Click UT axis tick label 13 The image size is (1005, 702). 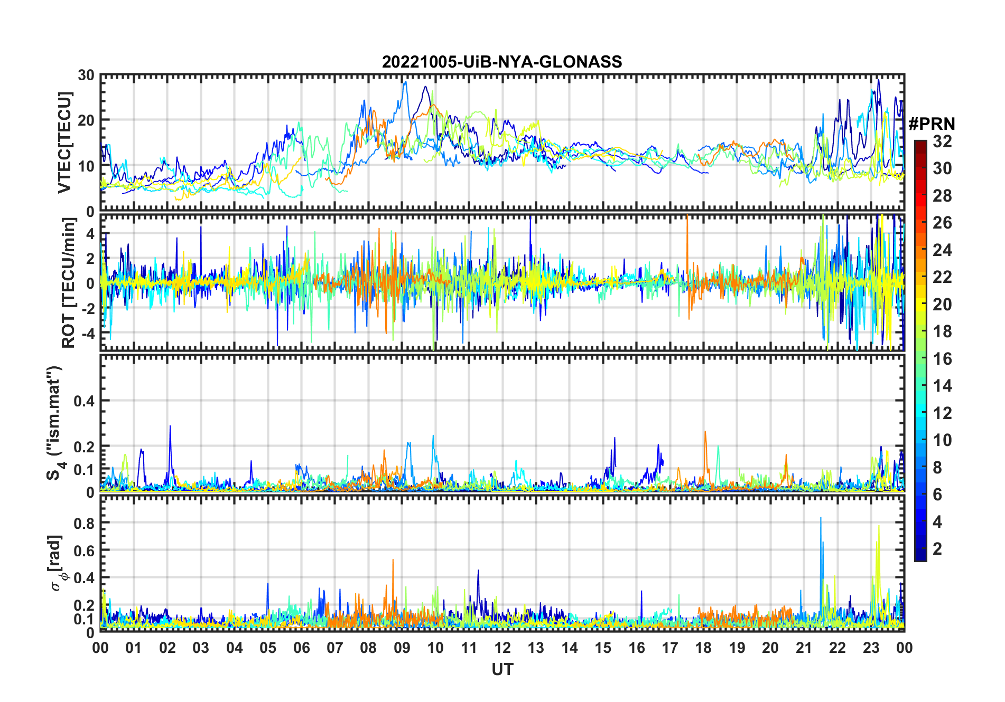click(x=536, y=648)
